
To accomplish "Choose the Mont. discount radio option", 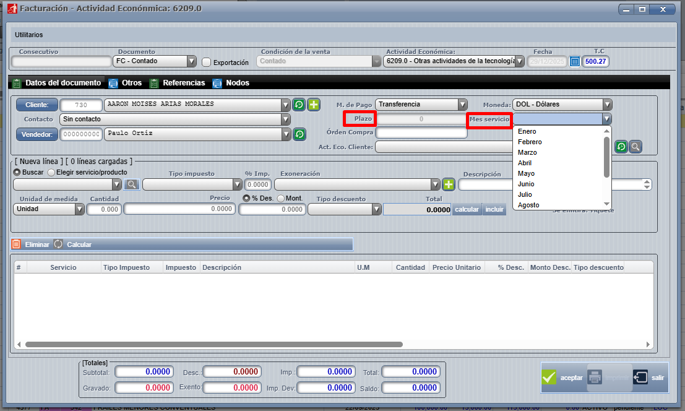I will tap(280, 199).
